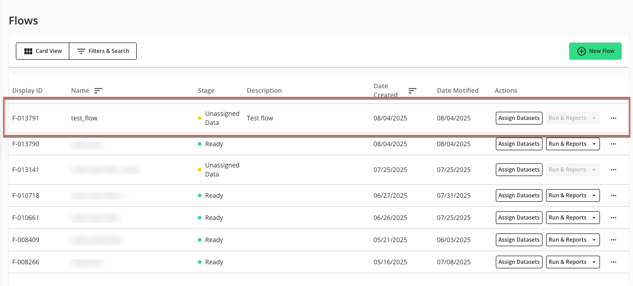Click the plus icon on New Flow button
The height and width of the screenshot is (286, 633).
coord(581,51)
